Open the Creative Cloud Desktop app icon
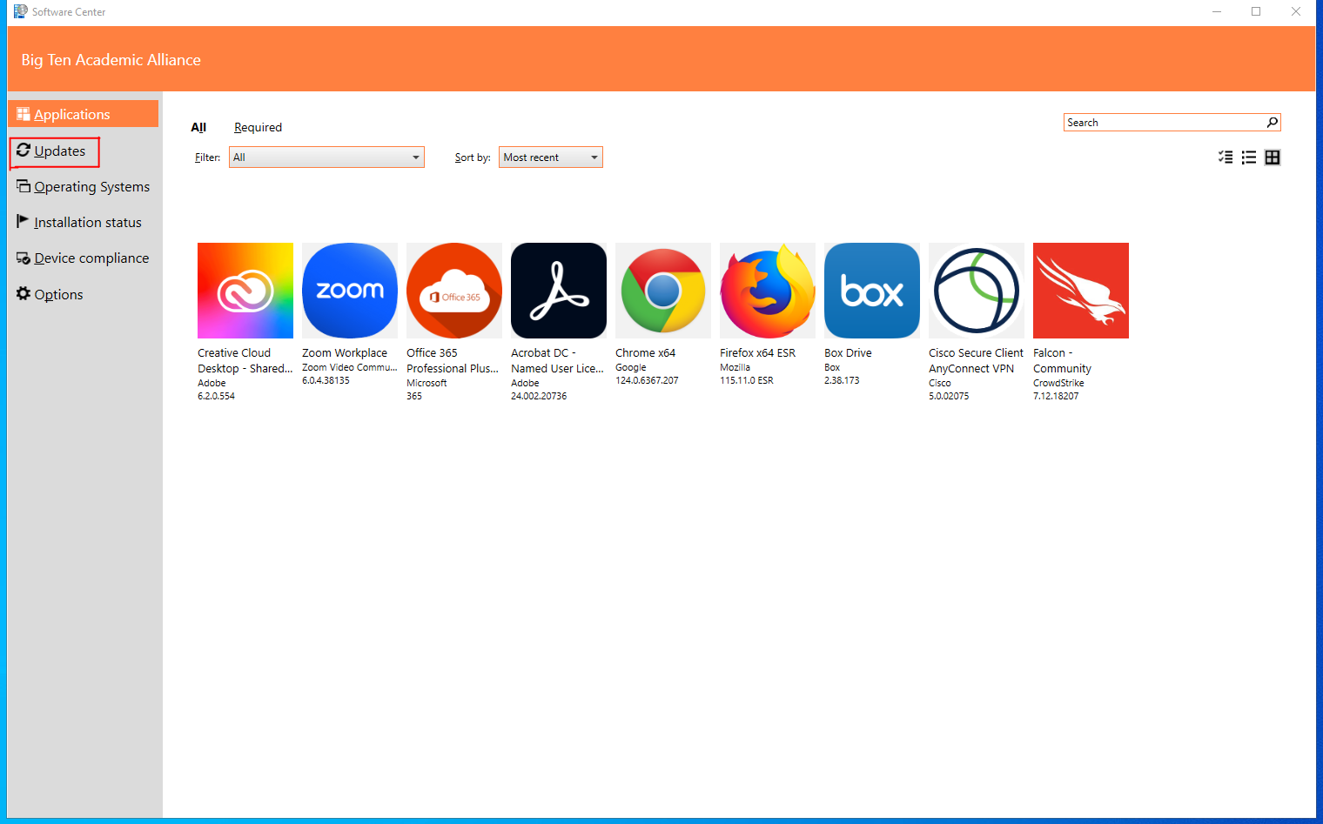The width and height of the screenshot is (1323, 824). pyautogui.click(x=245, y=291)
